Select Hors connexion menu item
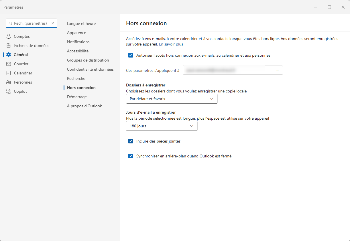350x241 pixels. click(x=81, y=88)
